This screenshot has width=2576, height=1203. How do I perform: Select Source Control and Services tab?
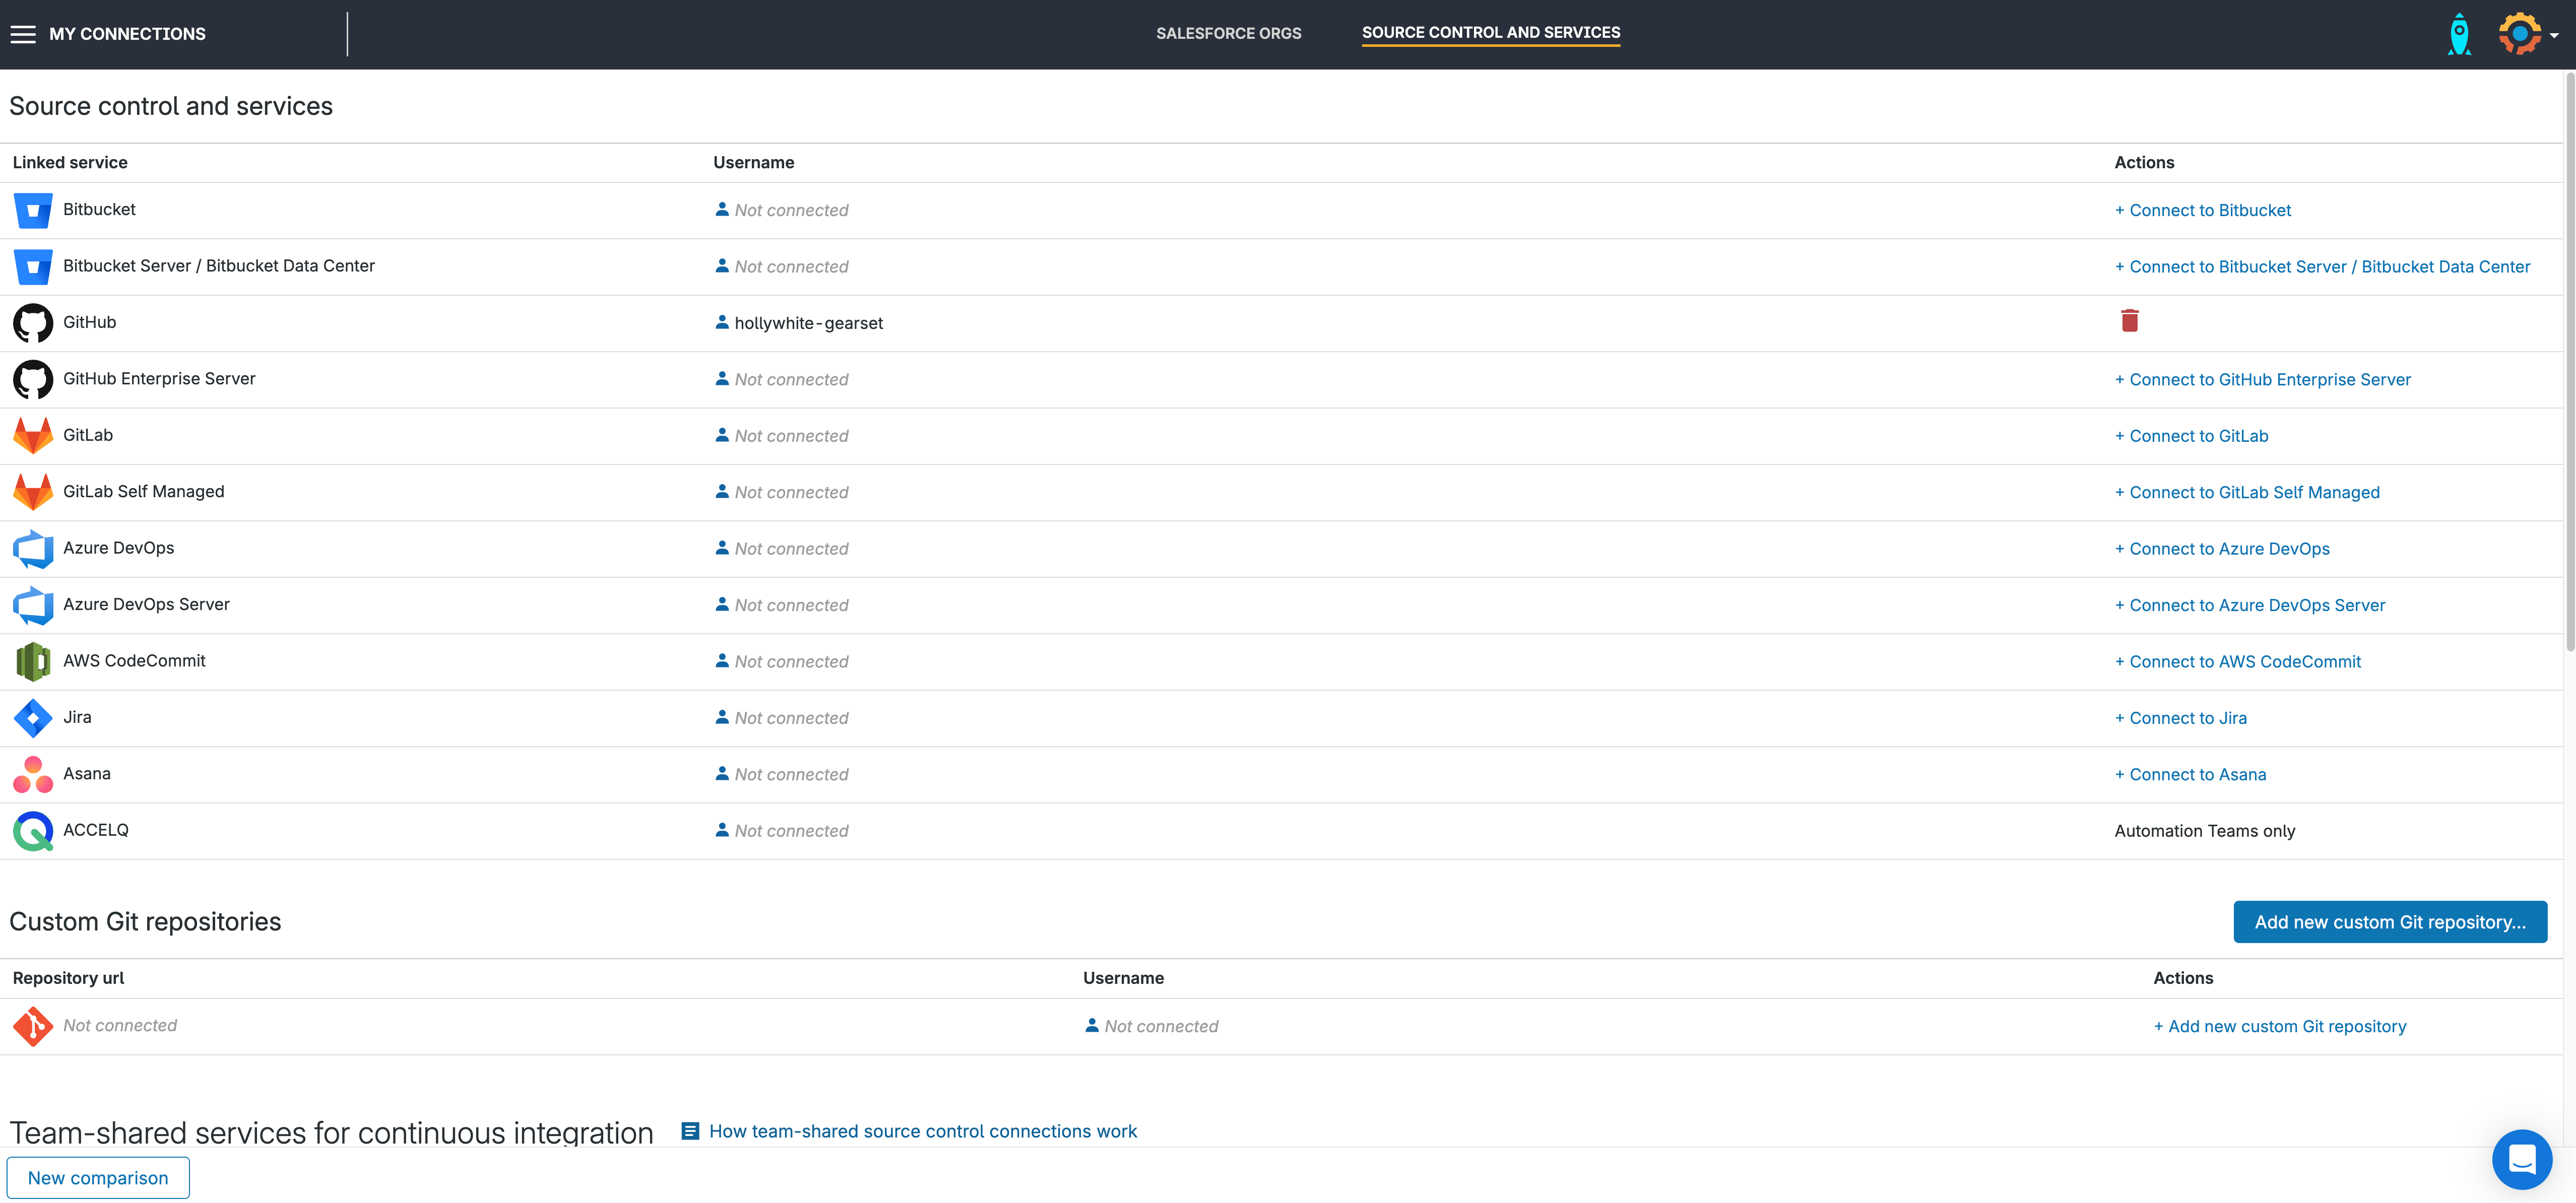point(1490,33)
